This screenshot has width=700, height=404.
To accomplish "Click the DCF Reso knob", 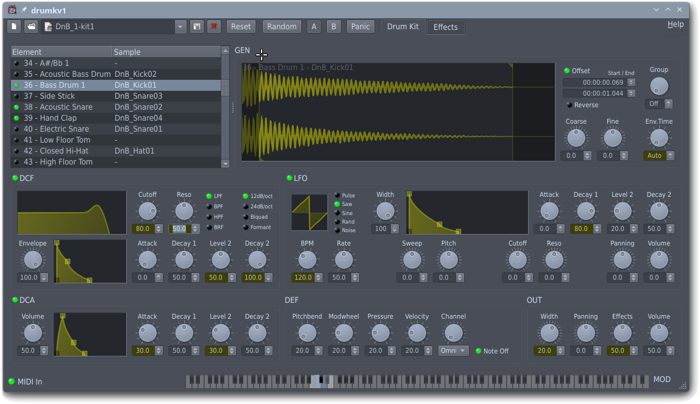I will (184, 211).
